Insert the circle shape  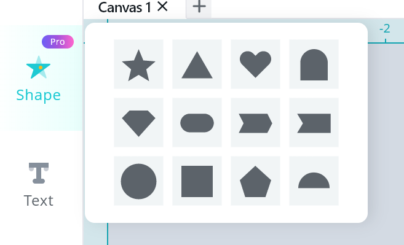(138, 181)
